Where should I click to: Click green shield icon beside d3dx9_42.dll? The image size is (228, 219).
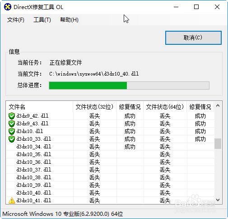pos(12,116)
